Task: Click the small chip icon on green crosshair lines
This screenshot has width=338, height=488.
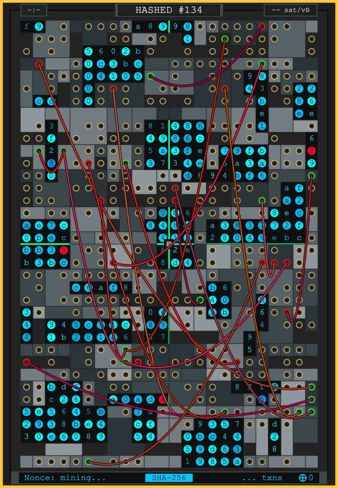Action: tap(169, 244)
